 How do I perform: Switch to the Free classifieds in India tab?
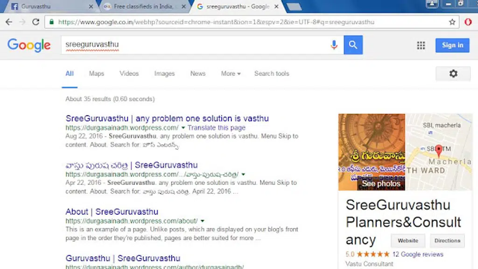click(143, 7)
